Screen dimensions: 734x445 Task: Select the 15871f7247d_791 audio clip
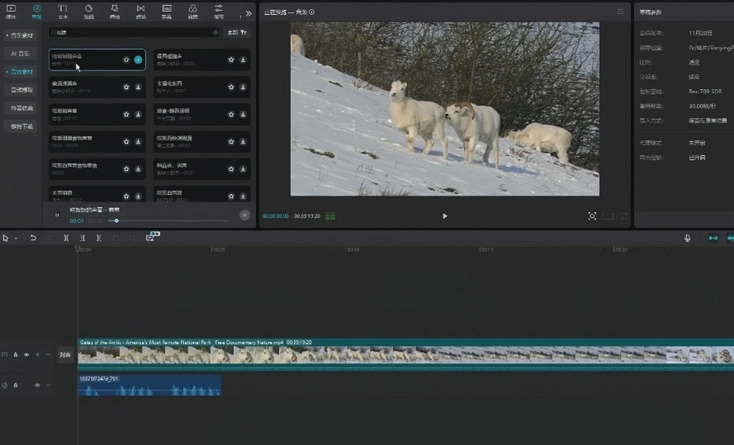[x=150, y=385]
